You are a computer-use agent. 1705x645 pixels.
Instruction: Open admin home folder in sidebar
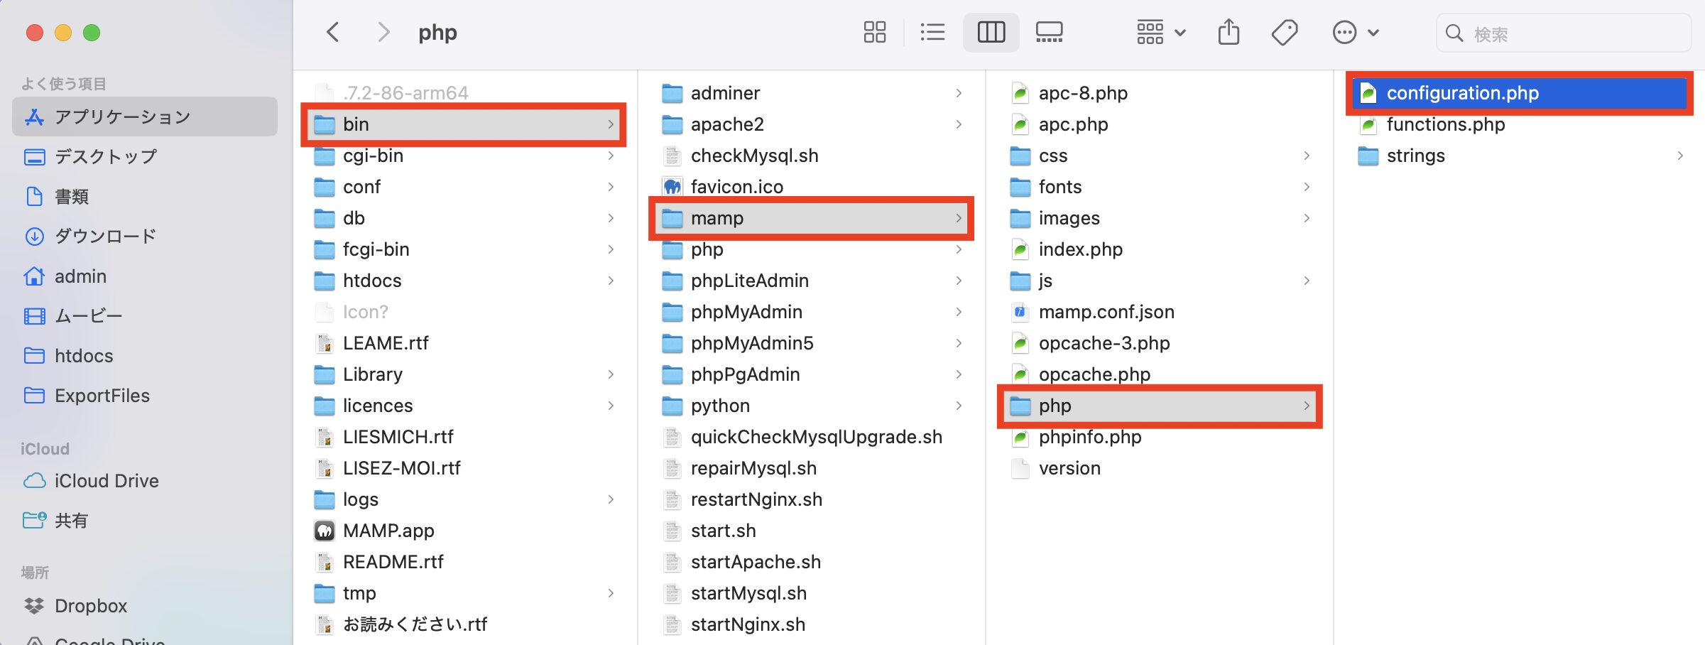[x=145, y=276]
